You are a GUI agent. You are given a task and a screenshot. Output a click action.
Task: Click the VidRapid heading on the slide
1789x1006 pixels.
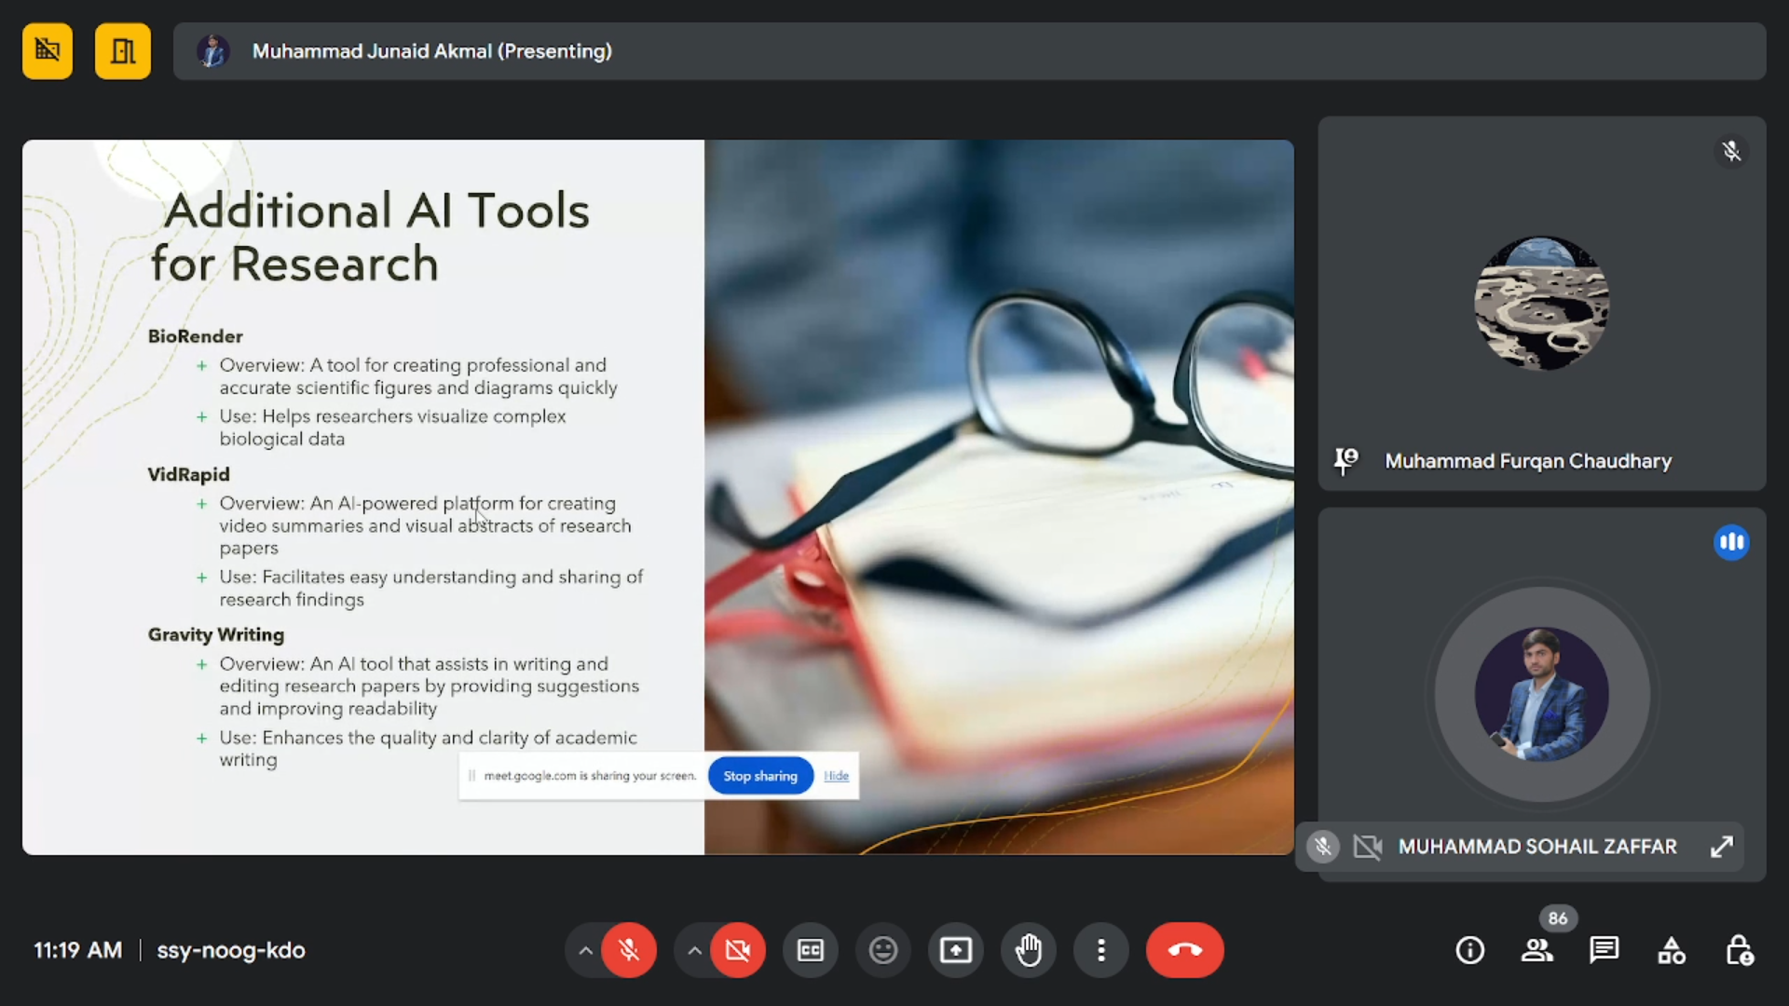[188, 474]
